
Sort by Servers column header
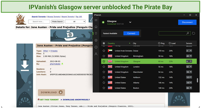tap(189, 43)
